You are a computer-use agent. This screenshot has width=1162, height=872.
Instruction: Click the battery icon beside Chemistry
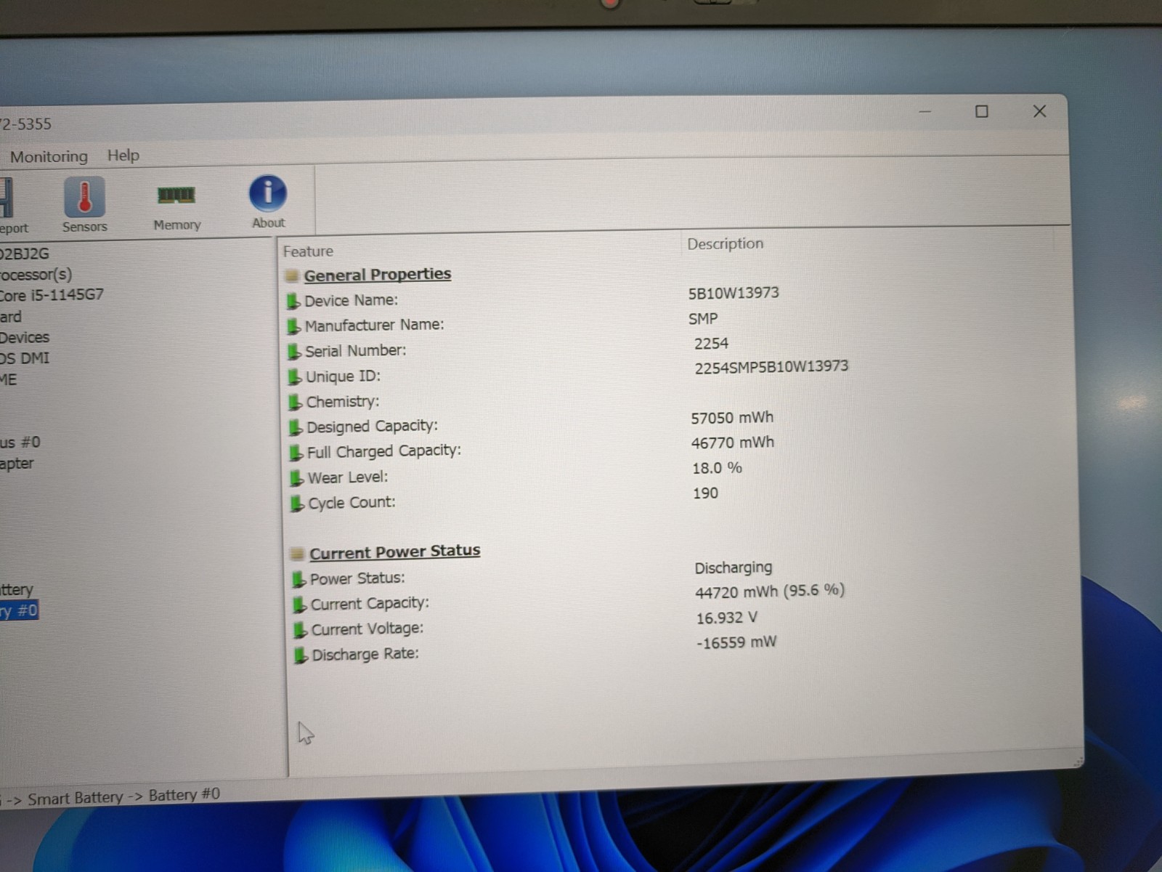[x=295, y=403]
